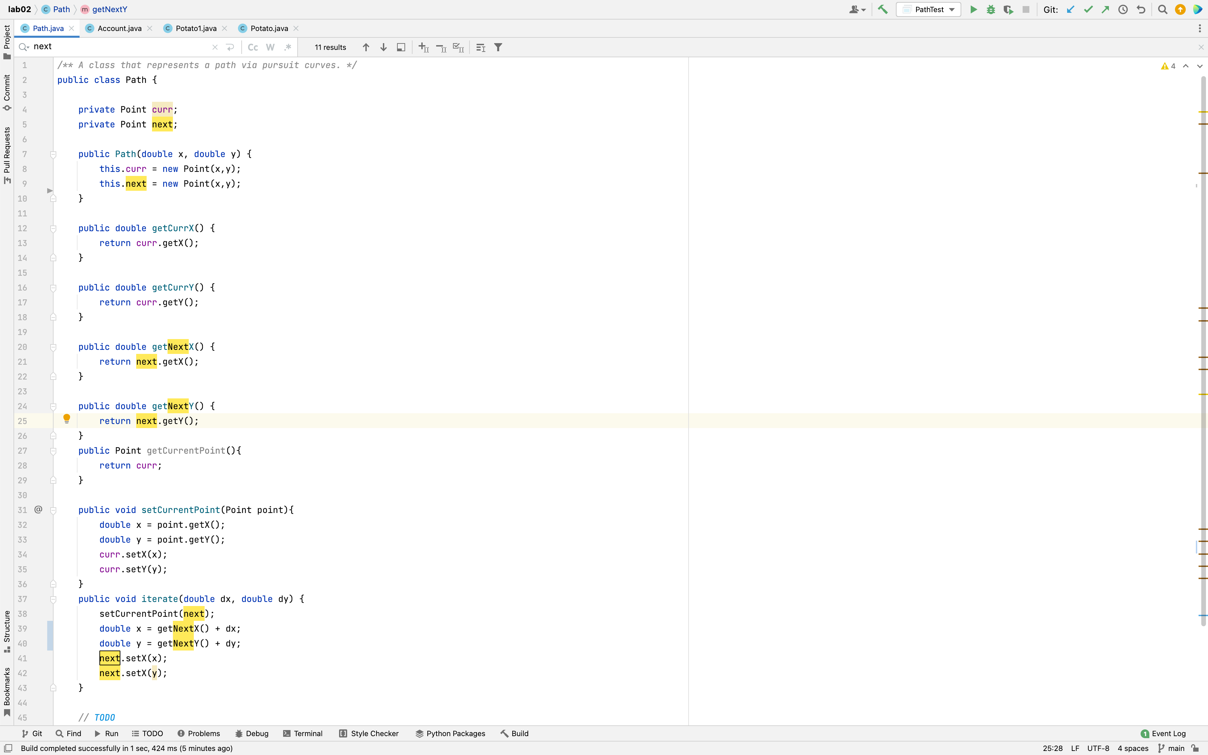Click the Git commit checkmark icon
The height and width of the screenshot is (755, 1208).
(x=1088, y=9)
